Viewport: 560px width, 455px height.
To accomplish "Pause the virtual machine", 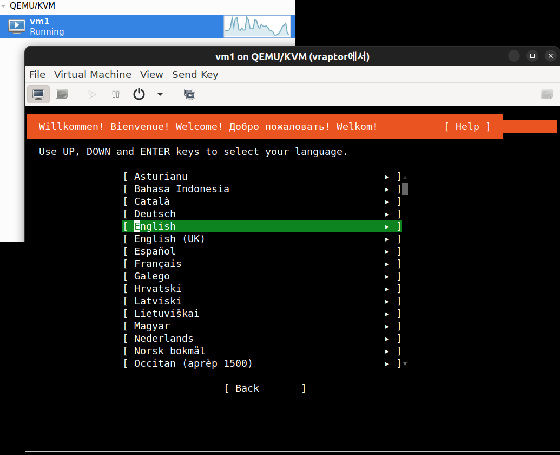I will [116, 94].
